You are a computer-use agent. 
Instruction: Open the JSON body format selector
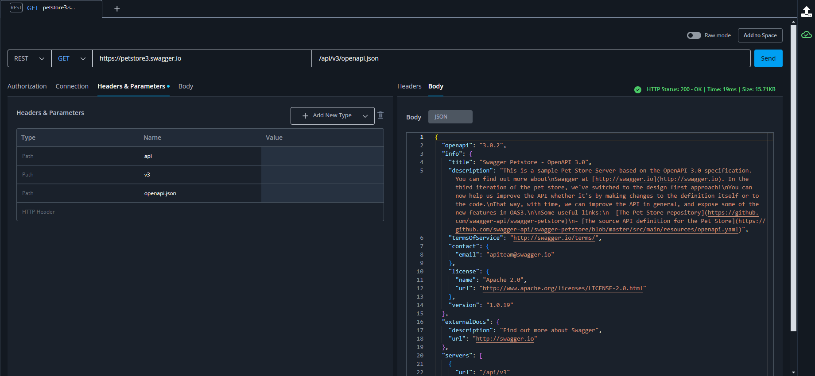point(450,117)
